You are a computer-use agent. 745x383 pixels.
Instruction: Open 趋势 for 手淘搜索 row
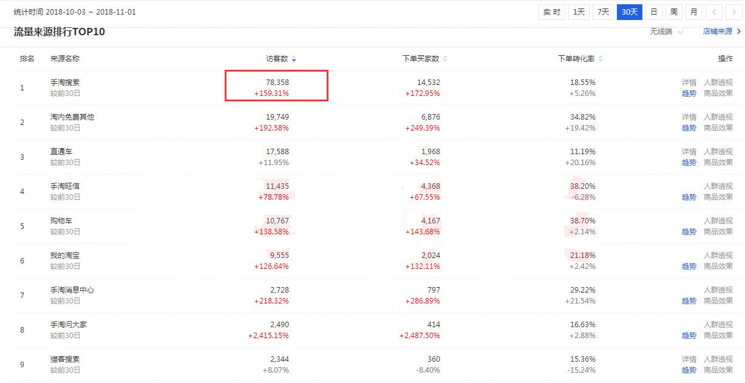[689, 93]
